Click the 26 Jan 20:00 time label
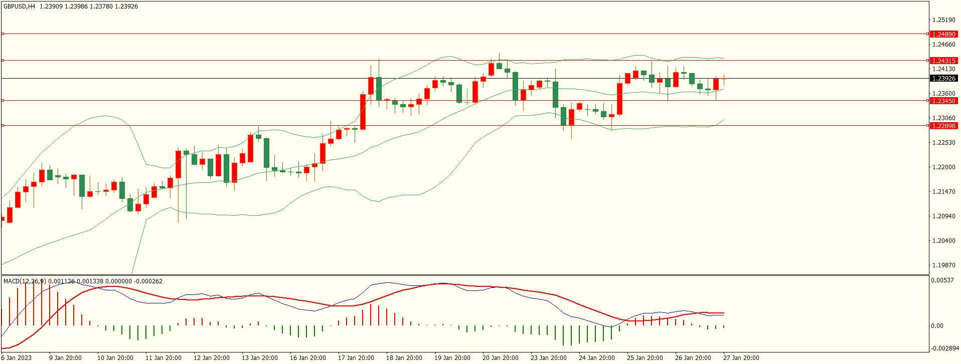This screenshot has width=961, height=364. coord(693,358)
